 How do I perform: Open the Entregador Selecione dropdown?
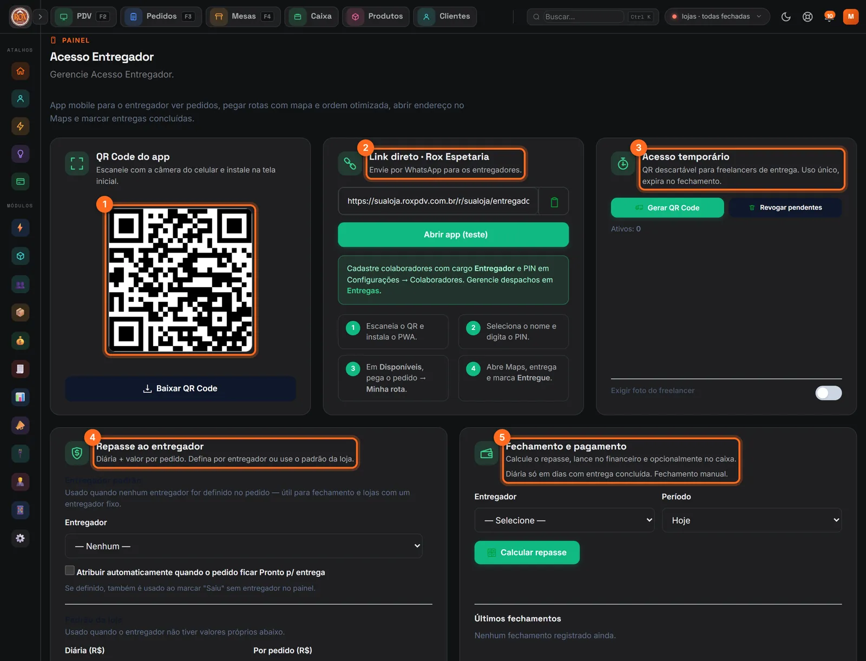pyautogui.click(x=565, y=520)
